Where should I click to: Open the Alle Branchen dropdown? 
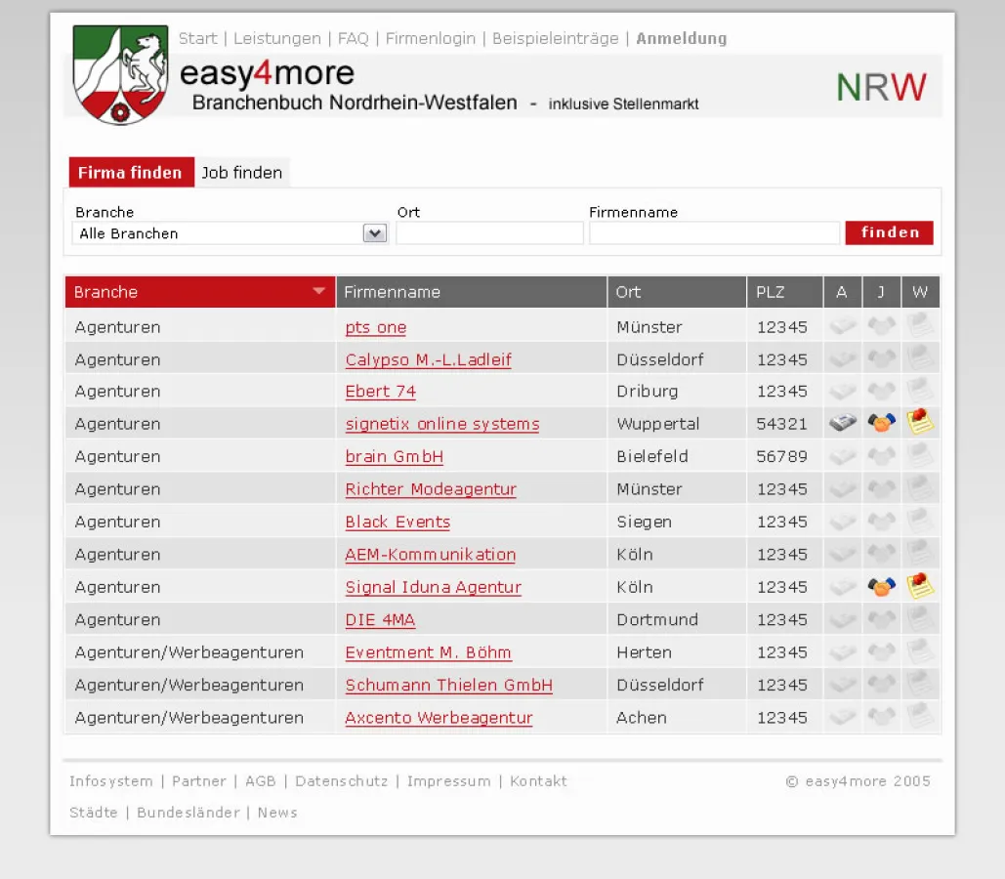click(x=374, y=233)
